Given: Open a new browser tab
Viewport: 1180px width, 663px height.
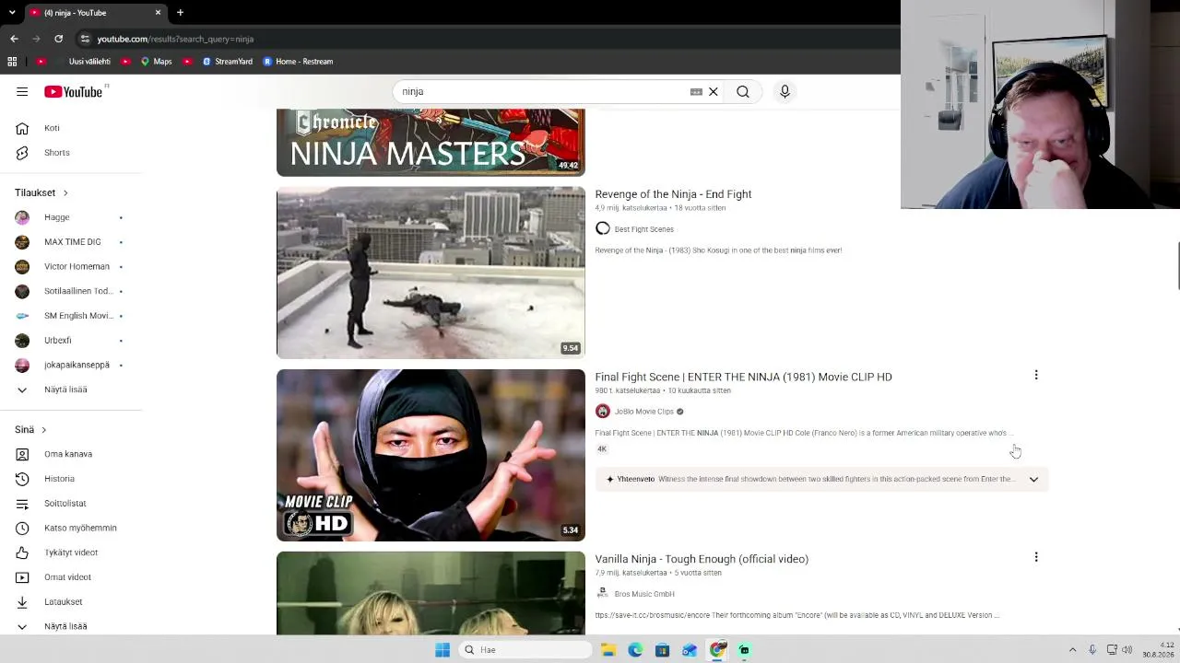Looking at the screenshot, I should tap(180, 13).
